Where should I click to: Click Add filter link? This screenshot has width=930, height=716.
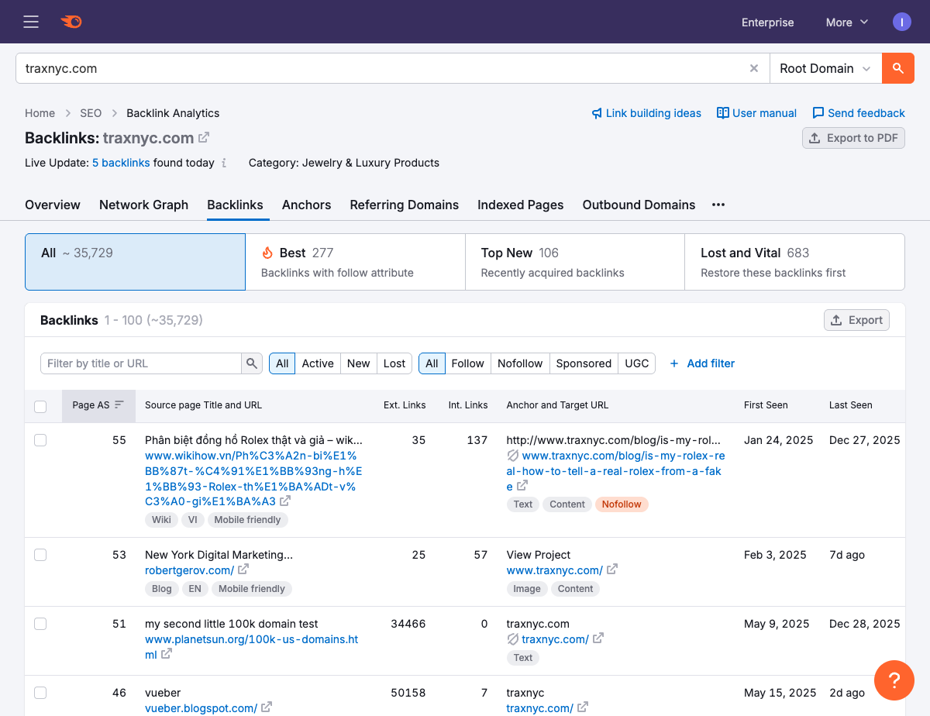tap(701, 363)
